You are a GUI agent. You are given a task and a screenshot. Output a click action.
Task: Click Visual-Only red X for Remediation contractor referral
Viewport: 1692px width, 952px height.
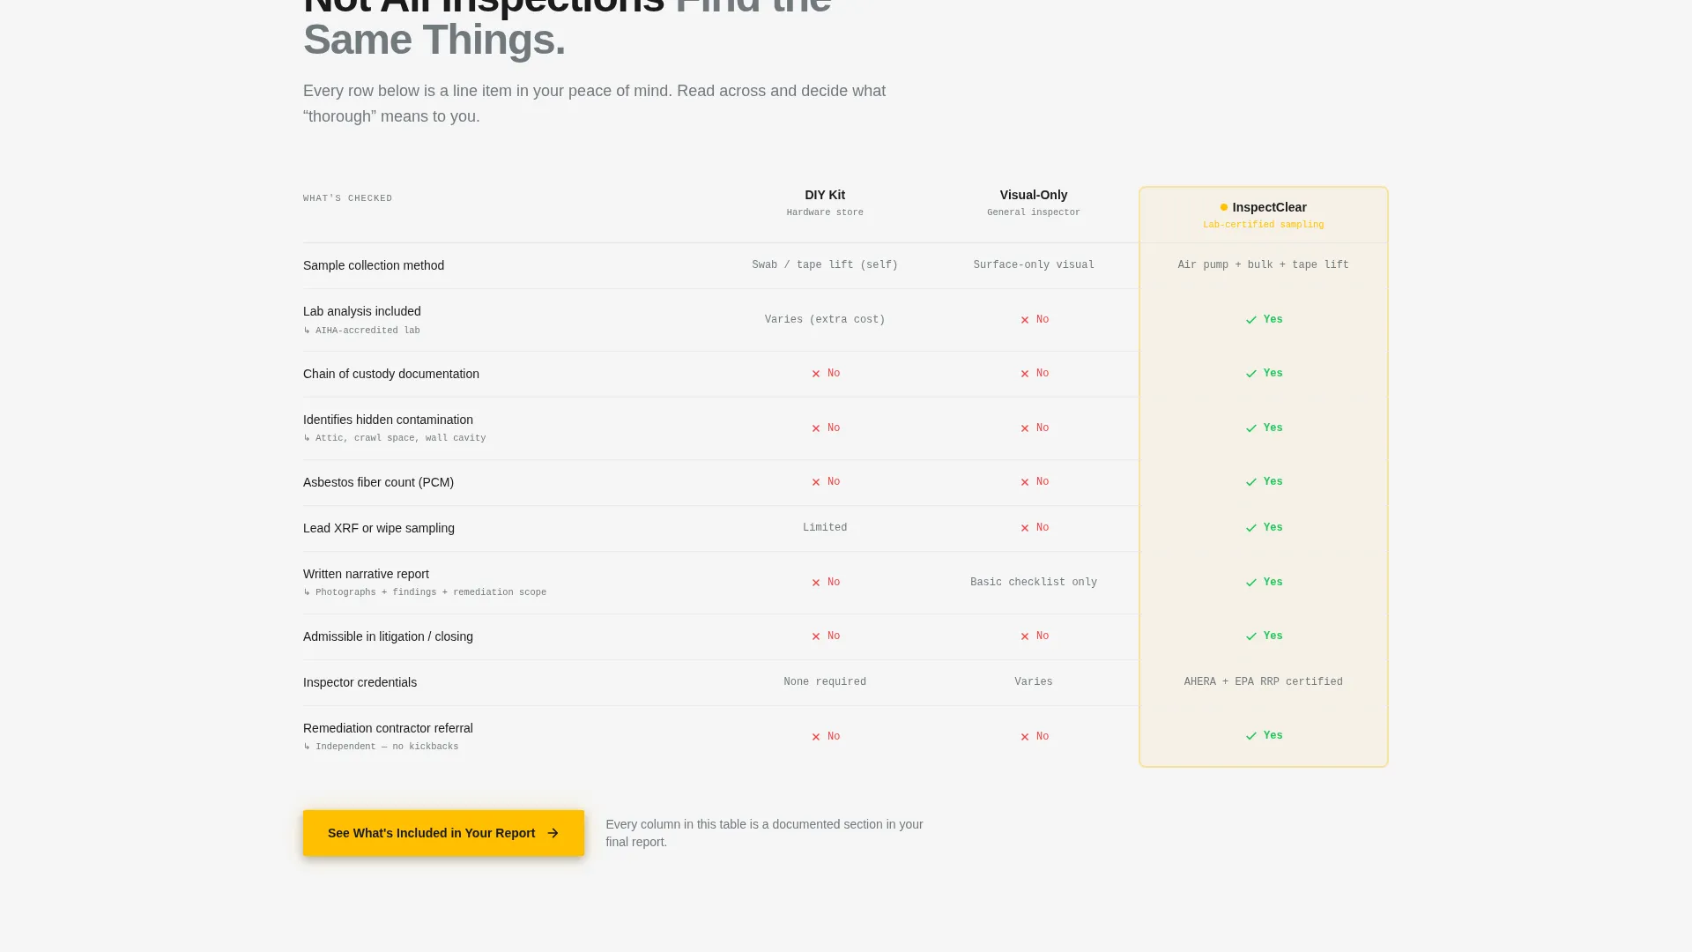(x=1025, y=737)
